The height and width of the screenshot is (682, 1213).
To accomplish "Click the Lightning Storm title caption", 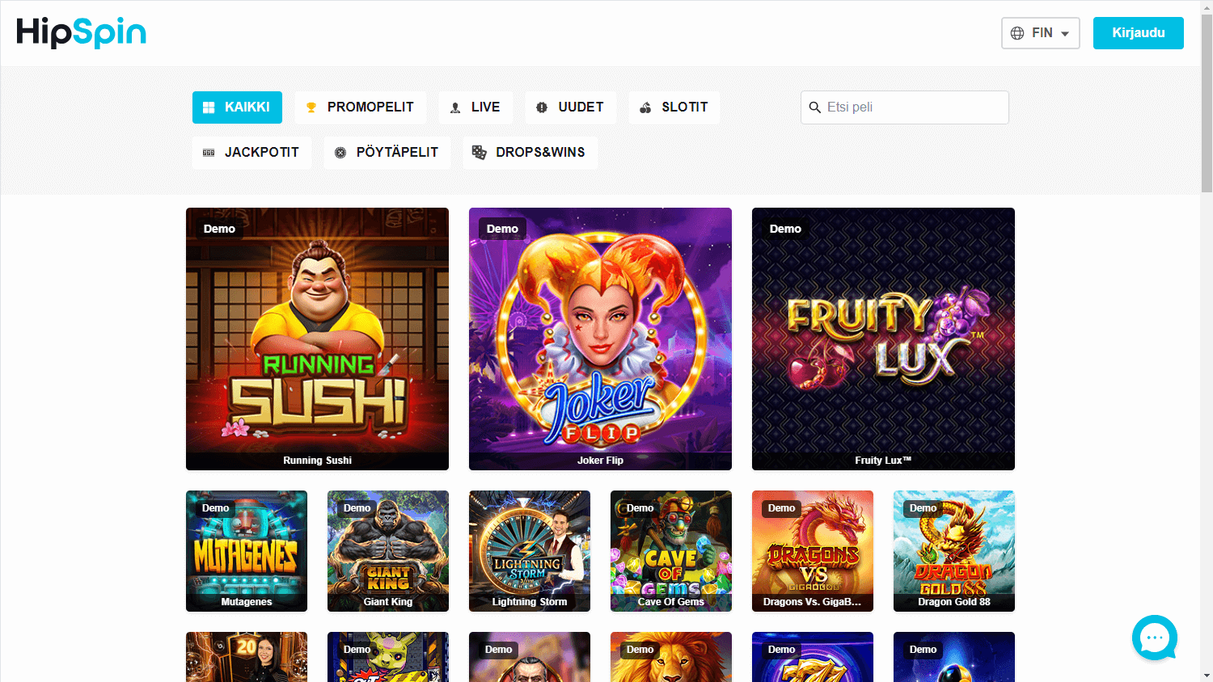I will coord(530,602).
